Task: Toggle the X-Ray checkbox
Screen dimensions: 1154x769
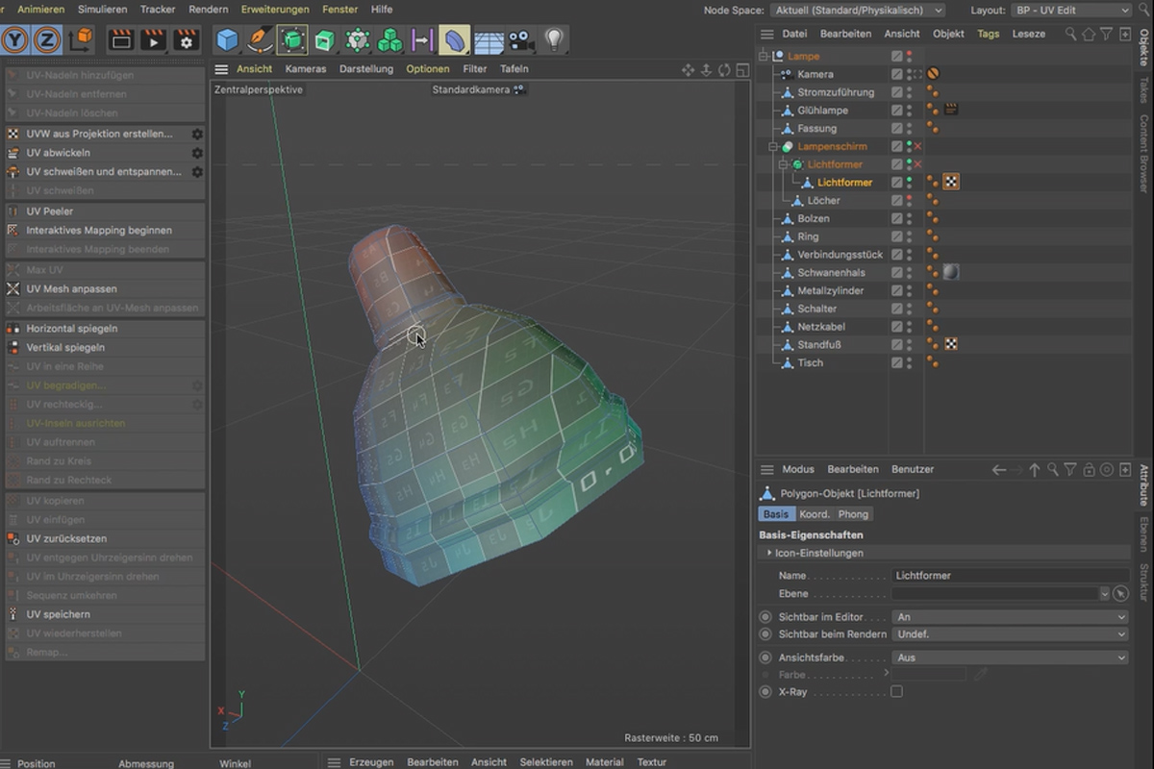Action: [896, 691]
